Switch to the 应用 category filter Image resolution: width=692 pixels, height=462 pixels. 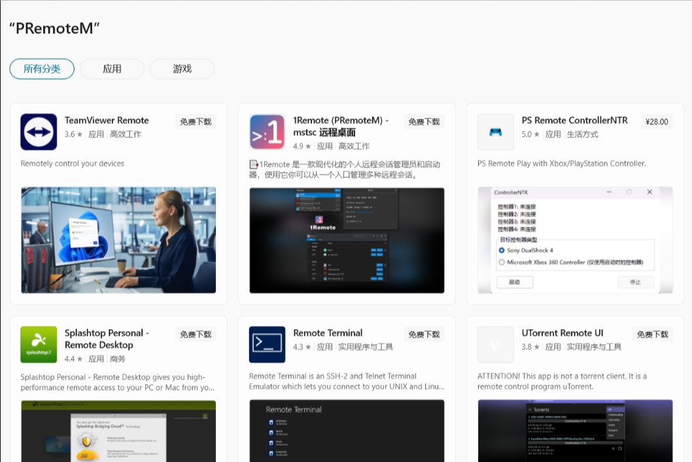click(x=112, y=68)
